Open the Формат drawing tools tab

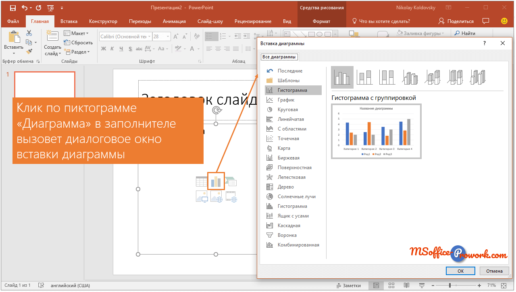click(x=321, y=21)
